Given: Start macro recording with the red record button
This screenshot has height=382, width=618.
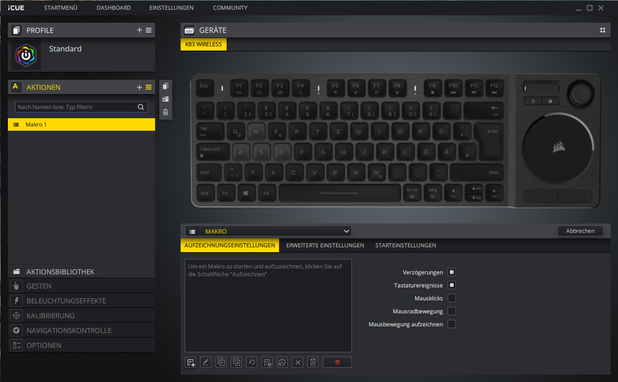Looking at the screenshot, I should (337, 362).
